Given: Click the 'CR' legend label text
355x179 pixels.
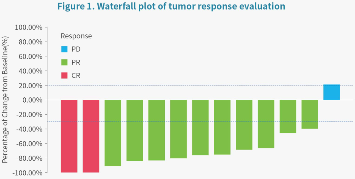Looking at the screenshot, I should click(76, 76).
